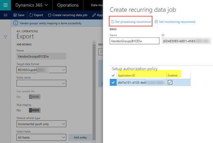Image resolution: width=213 pixels, height=143 pixels.
Task: Expand the Default refresh type dropdown
Action: click(41, 124)
